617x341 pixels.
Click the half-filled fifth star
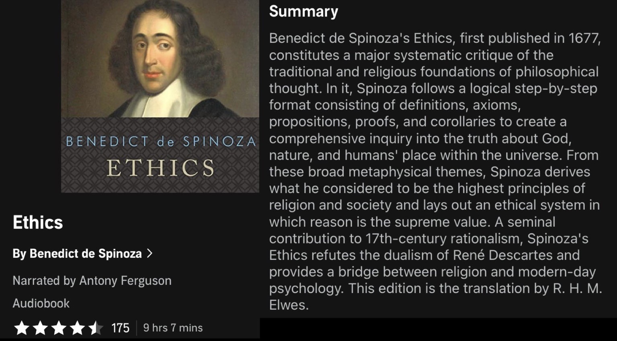point(96,328)
